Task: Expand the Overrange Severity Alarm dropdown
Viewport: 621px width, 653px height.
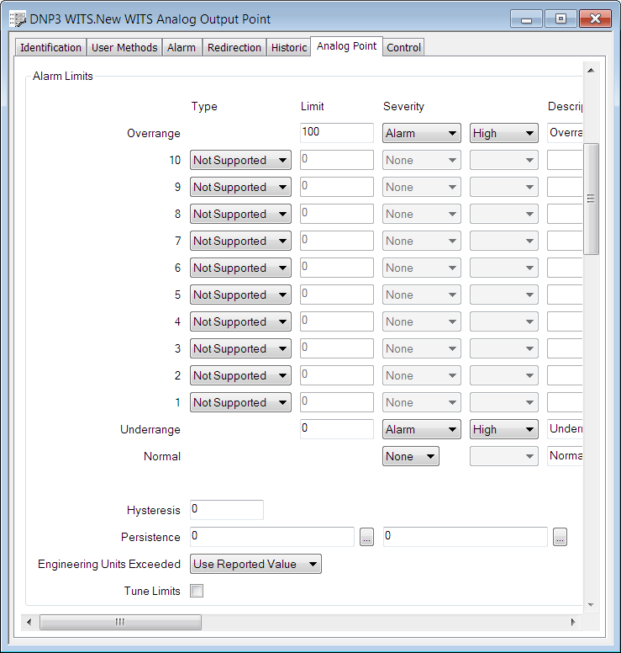Action: (x=421, y=134)
